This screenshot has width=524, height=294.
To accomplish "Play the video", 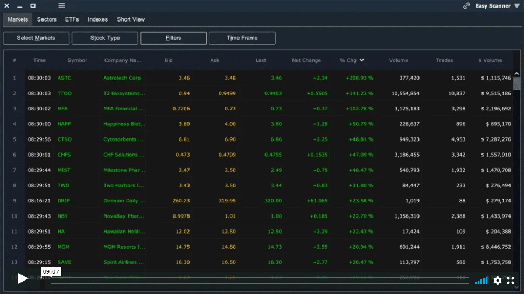I will click(23, 278).
